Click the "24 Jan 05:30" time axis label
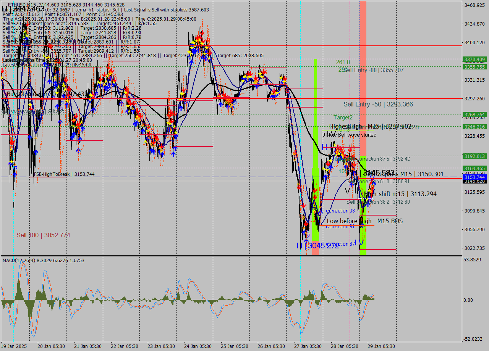The height and width of the screenshot is (351, 489). [x=198, y=346]
